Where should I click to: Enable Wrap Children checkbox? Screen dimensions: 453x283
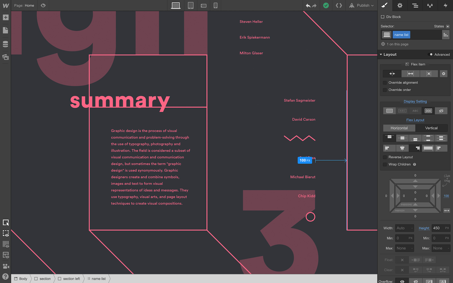[x=385, y=164]
